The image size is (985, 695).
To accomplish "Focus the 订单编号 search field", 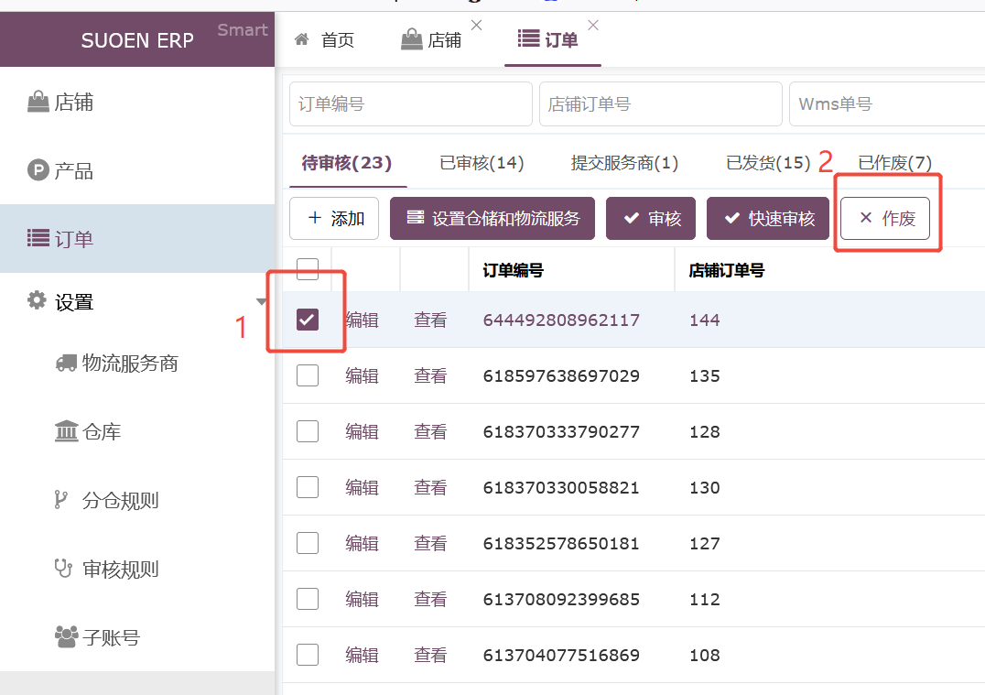I will point(411,103).
